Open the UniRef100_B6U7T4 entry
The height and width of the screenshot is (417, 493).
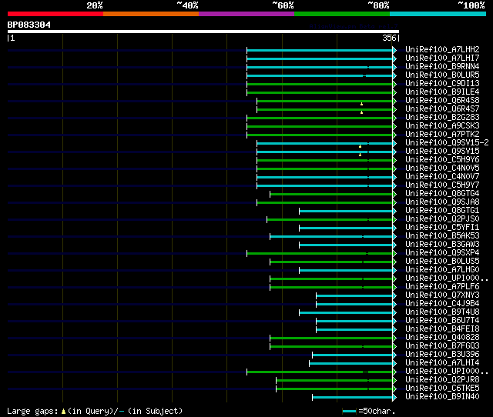(442, 321)
